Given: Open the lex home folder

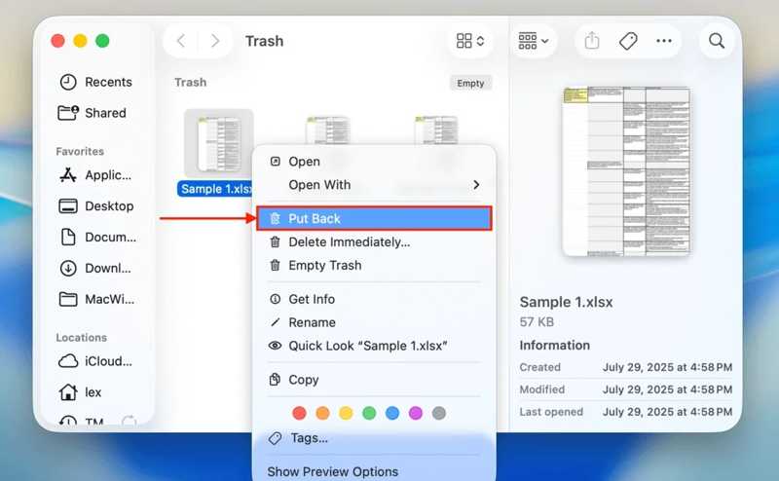Looking at the screenshot, I should pos(80,392).
